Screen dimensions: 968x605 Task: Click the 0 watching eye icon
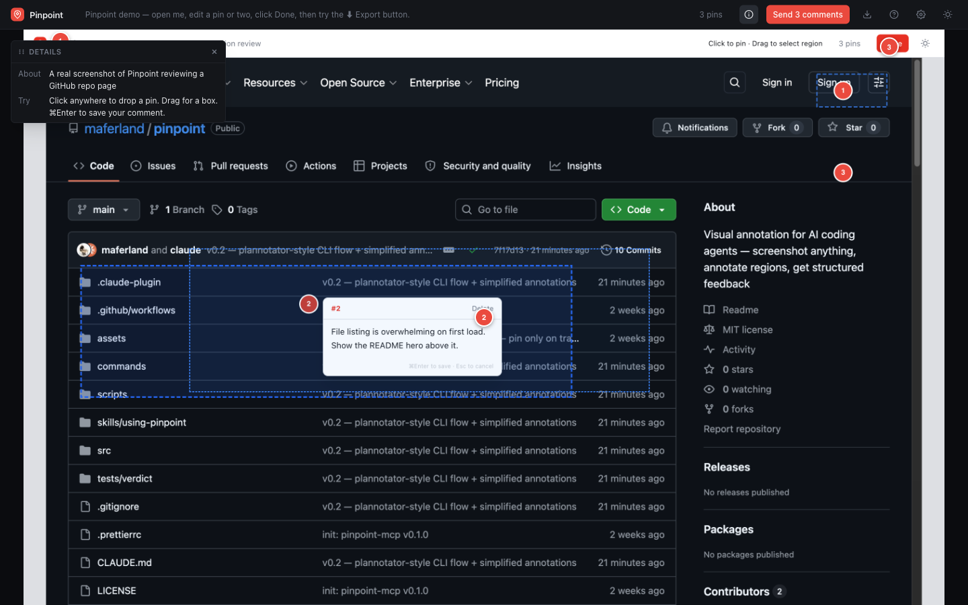[709, 389]
